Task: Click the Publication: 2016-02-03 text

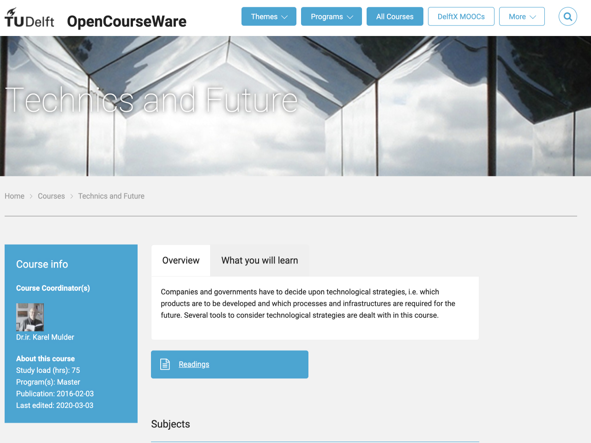Action: coord(55,394)
